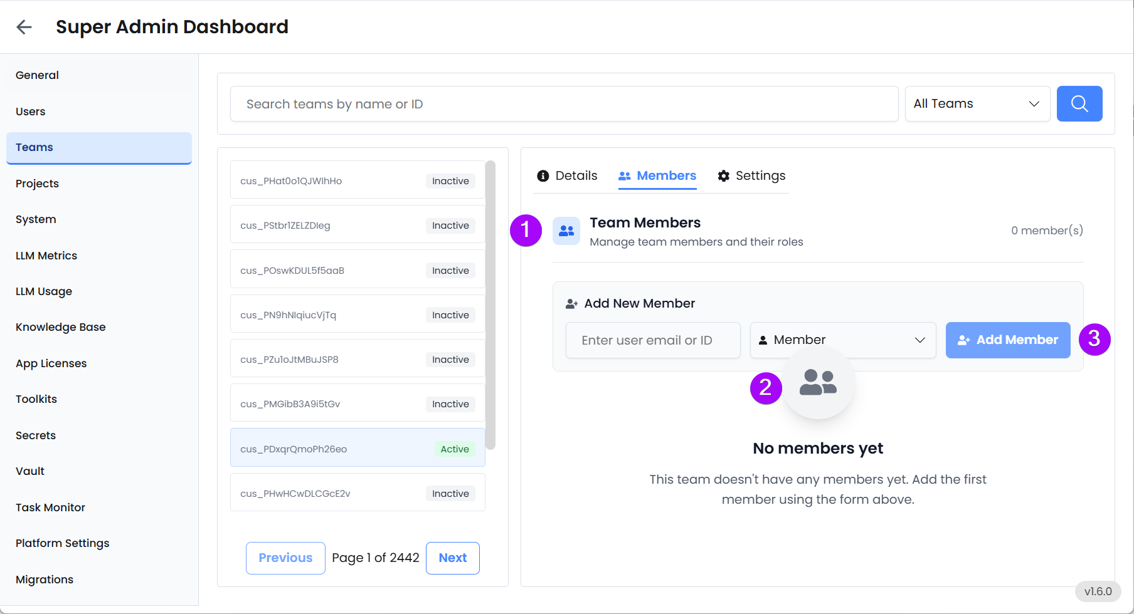Select team cus_PMGibB3A9i5tGv
1134x614 pixels.
point(358,403)
